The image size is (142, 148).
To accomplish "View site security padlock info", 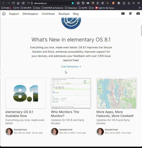I will (32, 3).
